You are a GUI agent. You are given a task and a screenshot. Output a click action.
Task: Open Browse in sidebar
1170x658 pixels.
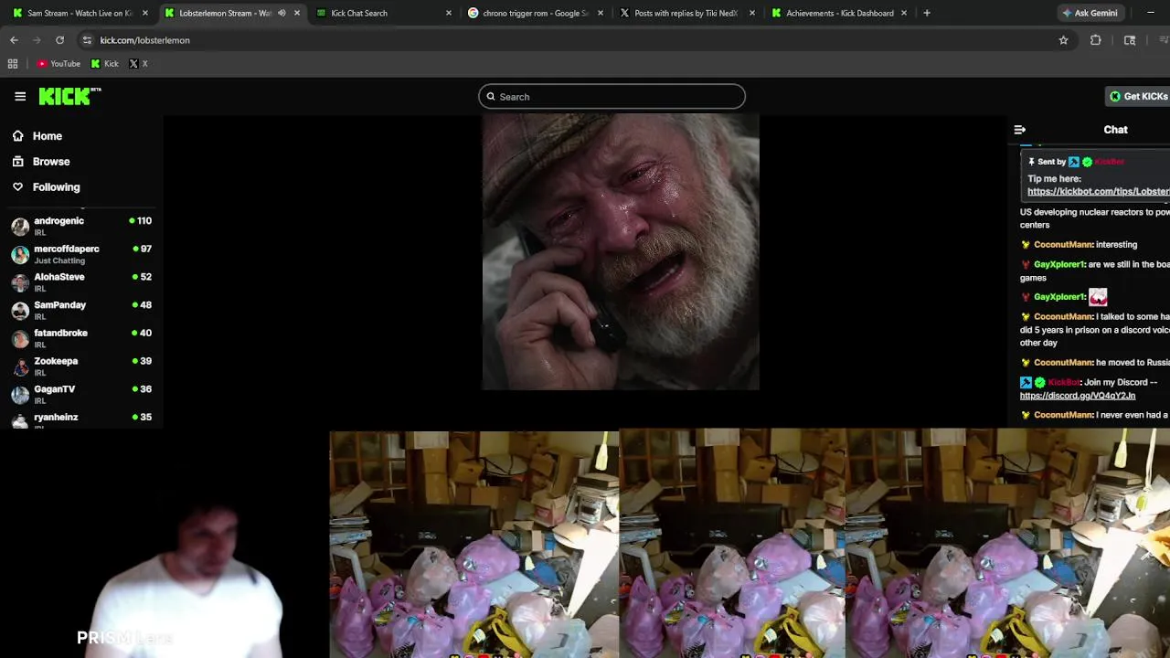point(51,162)
